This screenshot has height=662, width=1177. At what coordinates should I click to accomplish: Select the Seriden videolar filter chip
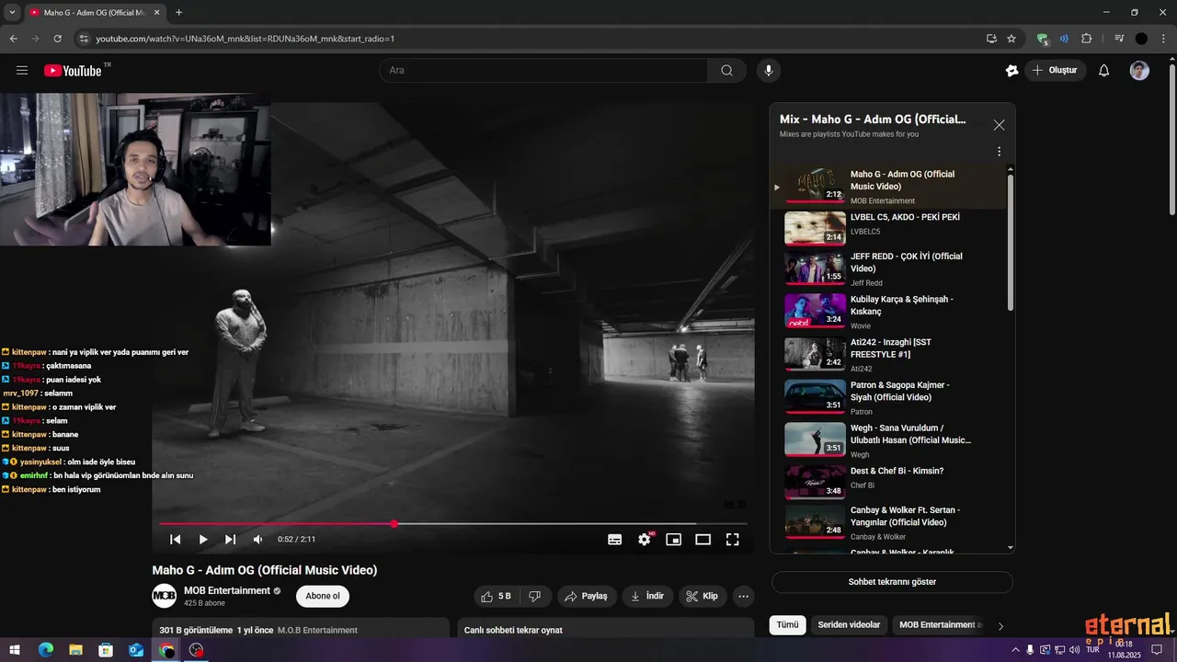click(849, 625)
